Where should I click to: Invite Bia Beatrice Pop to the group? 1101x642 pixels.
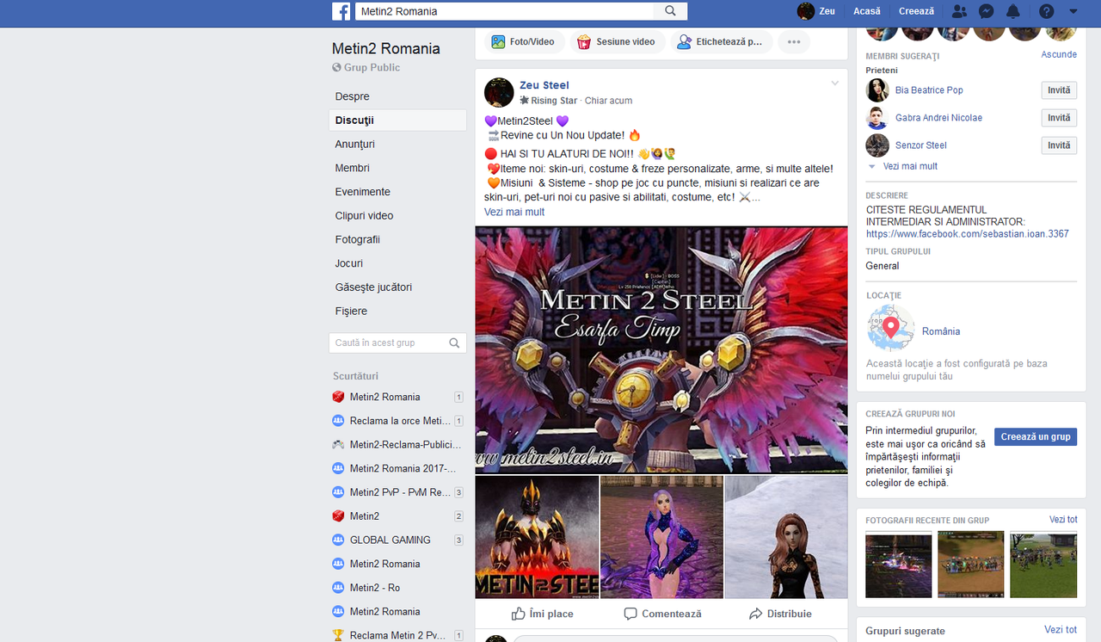(1058, 90)
